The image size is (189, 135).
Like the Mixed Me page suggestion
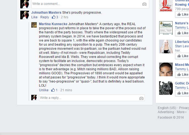(x=182, y=75)
